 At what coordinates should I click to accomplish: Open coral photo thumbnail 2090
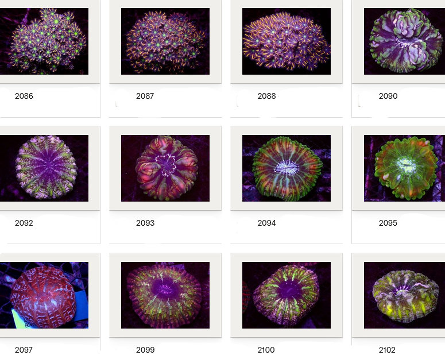coord(404,41)
